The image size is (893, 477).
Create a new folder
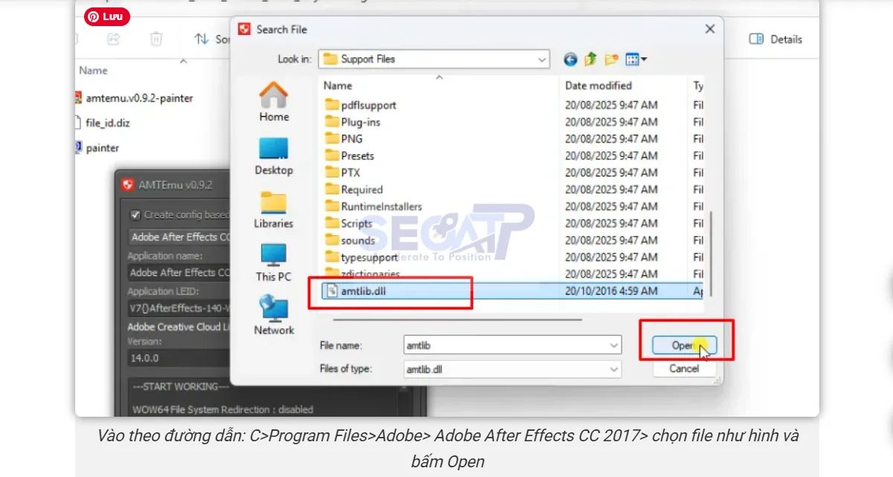612,59
